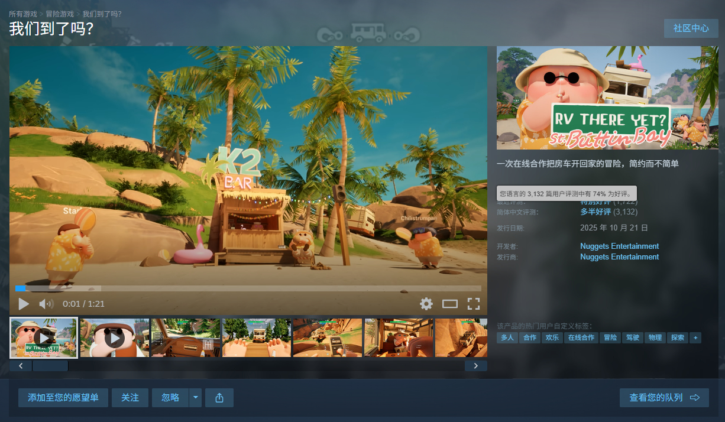Open developer Nuggets Entertainment link
The height and width of the screenshot is (422, 725).
point(619,246)
